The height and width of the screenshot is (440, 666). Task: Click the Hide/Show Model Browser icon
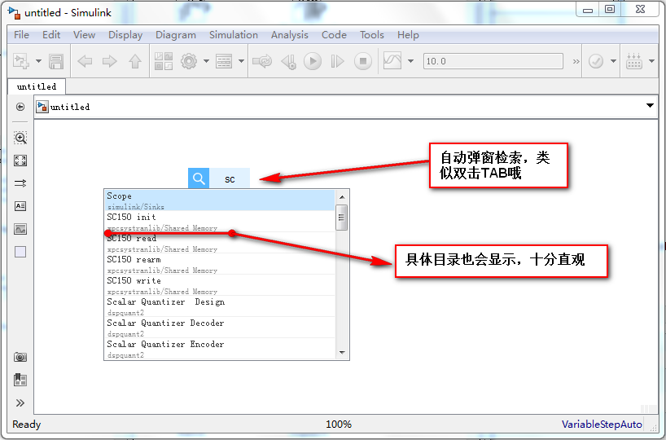coord(20,107)
